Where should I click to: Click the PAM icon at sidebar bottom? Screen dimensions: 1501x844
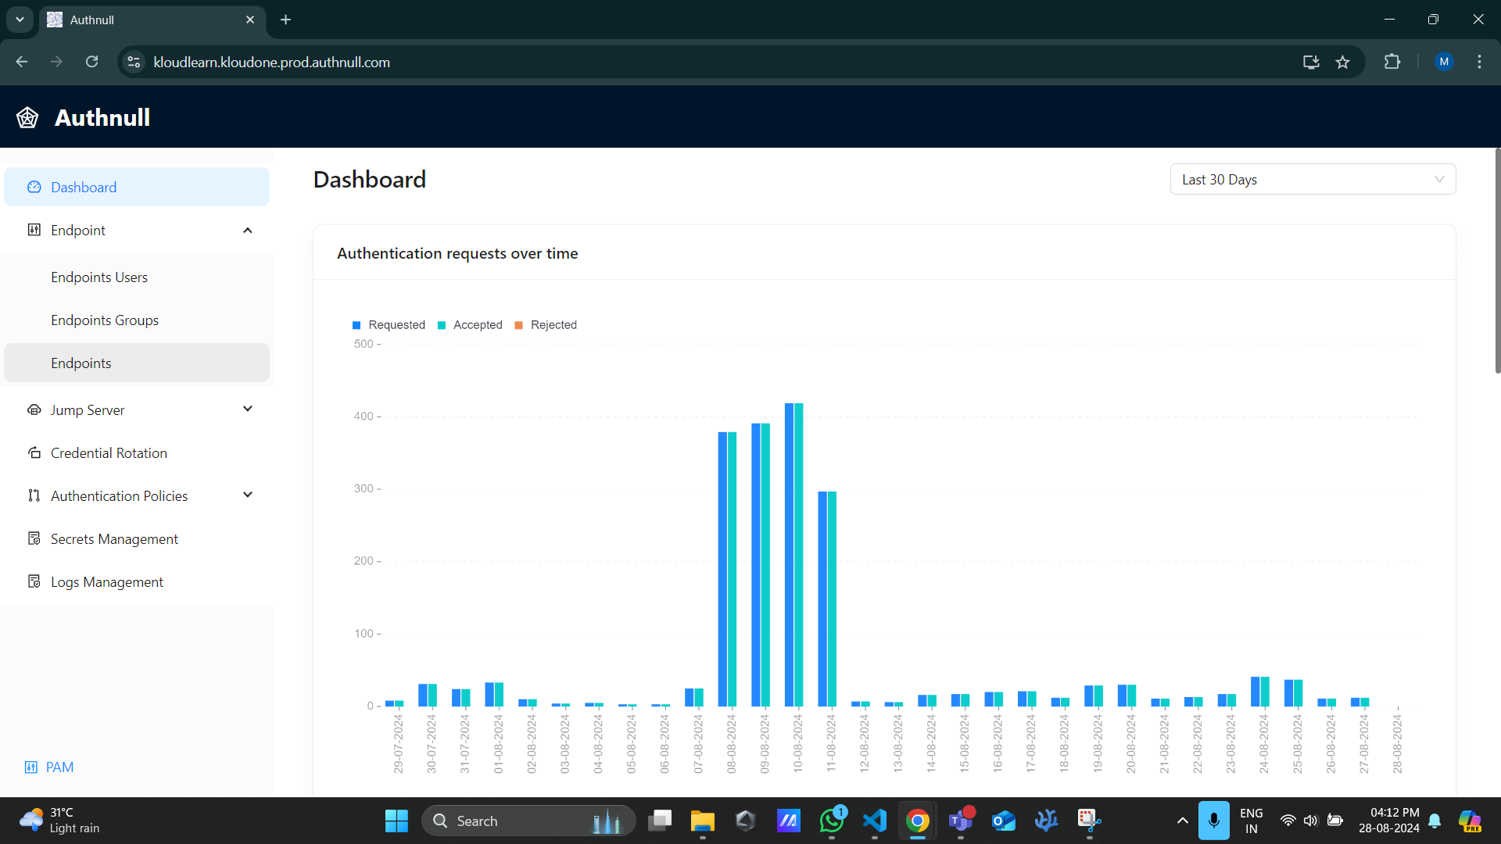(31, 767)
